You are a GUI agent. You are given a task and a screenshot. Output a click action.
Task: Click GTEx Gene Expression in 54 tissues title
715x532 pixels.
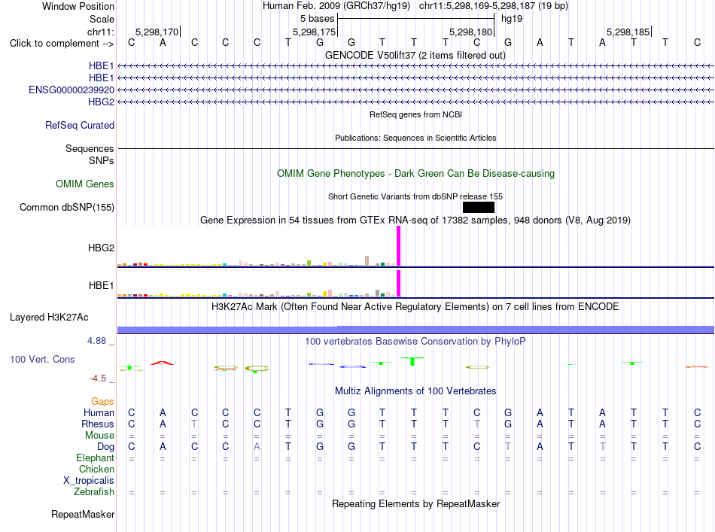tap(415, 220)
